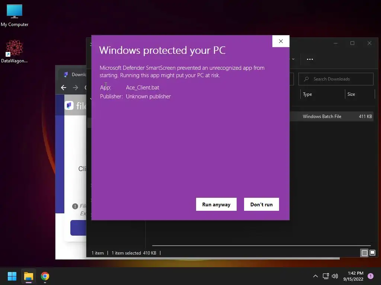
Task: Open My Computer desktop icon
Action: 15,16
